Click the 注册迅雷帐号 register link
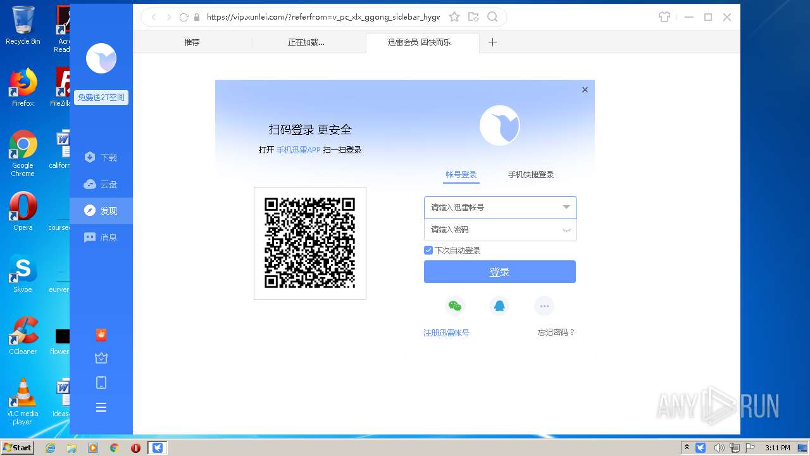The image size is (810, 456). [x=446, y=332]
